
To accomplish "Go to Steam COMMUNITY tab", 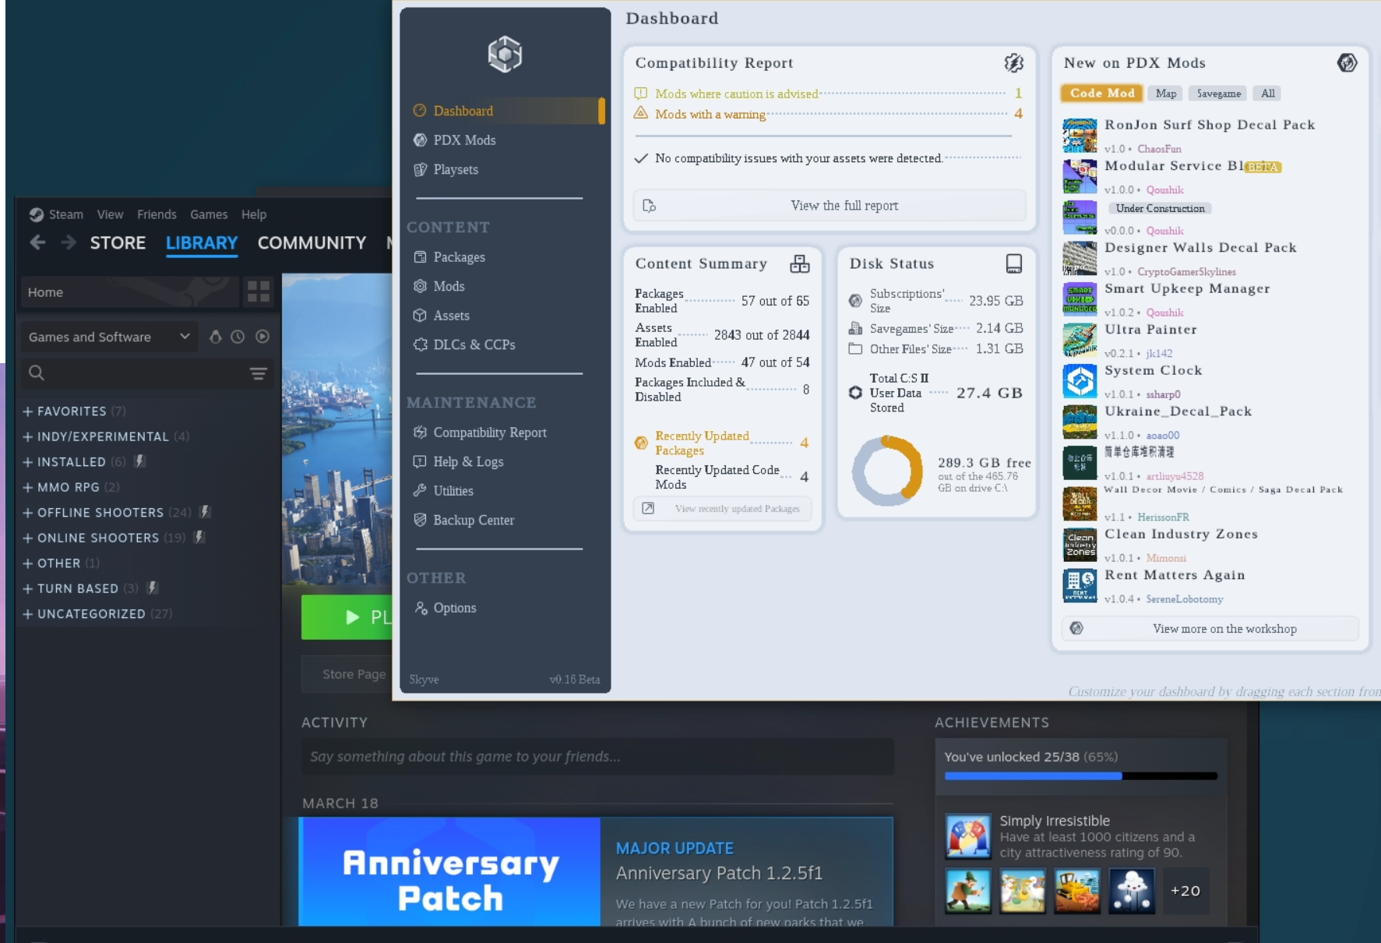I will 312,243.
